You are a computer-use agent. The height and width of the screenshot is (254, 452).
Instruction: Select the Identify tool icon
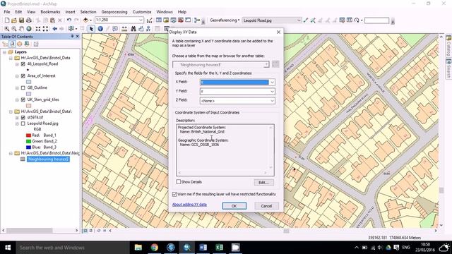pyautogui.click(x=100, y=29)
